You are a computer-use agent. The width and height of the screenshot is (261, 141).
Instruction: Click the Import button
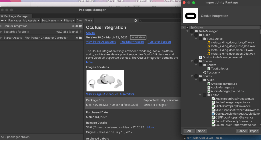pyautogui.click(x=254, y=131)
